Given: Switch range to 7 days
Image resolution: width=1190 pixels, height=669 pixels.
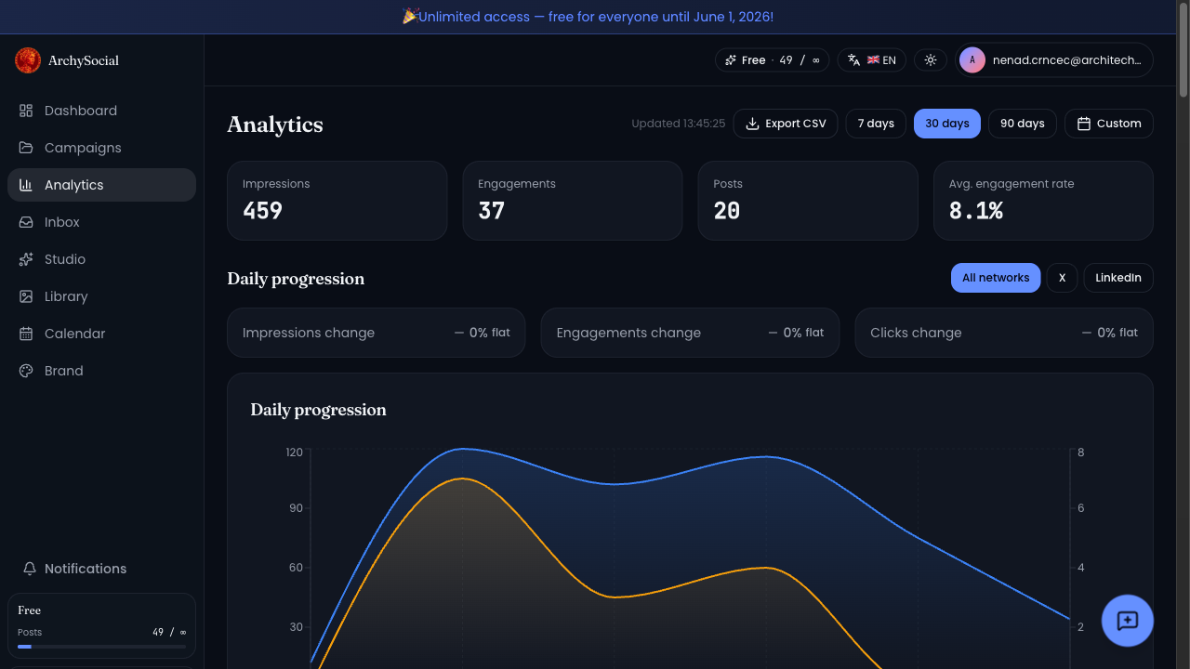Looking at the screenshot, I should (x=876, y=124).
